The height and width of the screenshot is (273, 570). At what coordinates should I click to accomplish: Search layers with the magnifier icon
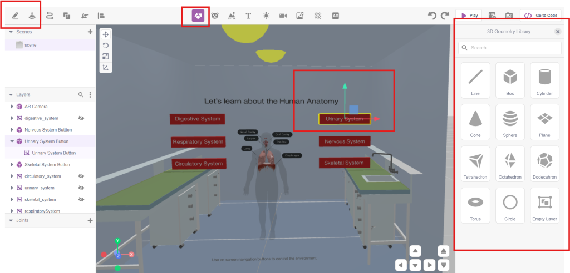tap(81, 95)
